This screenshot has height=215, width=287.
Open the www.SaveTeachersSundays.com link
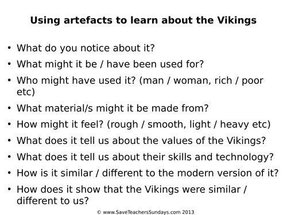click(x=142, y=212)
